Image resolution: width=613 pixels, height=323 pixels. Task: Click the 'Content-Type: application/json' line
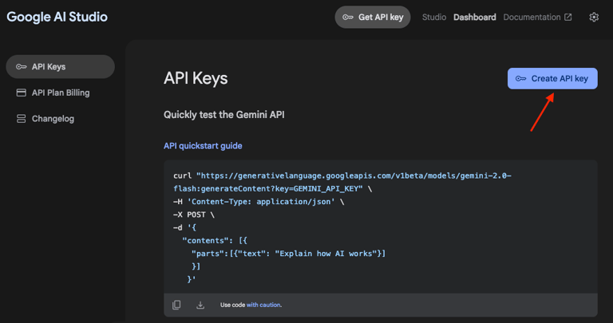coord(259,202)
